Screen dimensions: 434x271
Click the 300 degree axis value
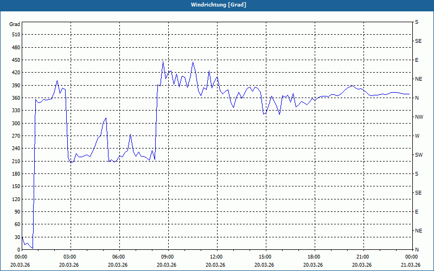point(16,124)
